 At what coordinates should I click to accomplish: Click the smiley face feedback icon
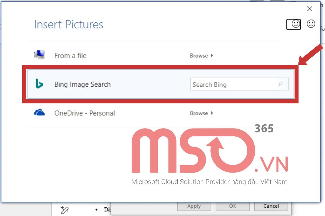click(294, 24)
